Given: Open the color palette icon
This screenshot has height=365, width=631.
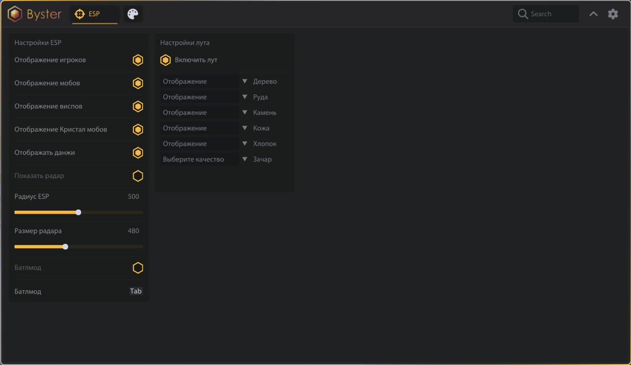Looking at the screenshot, I should [x=133, y=14].
